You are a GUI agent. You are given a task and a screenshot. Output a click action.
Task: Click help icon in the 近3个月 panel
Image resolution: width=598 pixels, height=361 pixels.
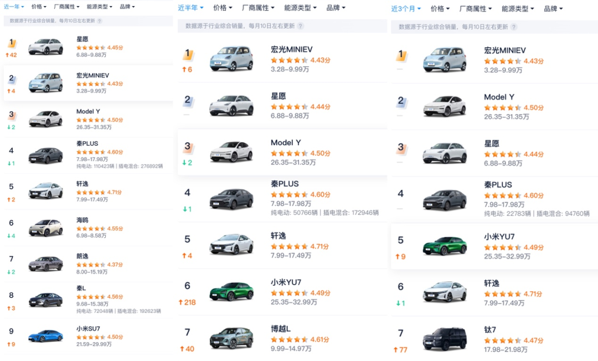pyautogui.click(x=513, y=27)
